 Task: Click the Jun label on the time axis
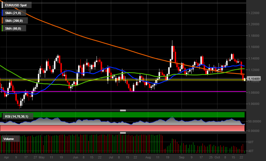(76, 158)
